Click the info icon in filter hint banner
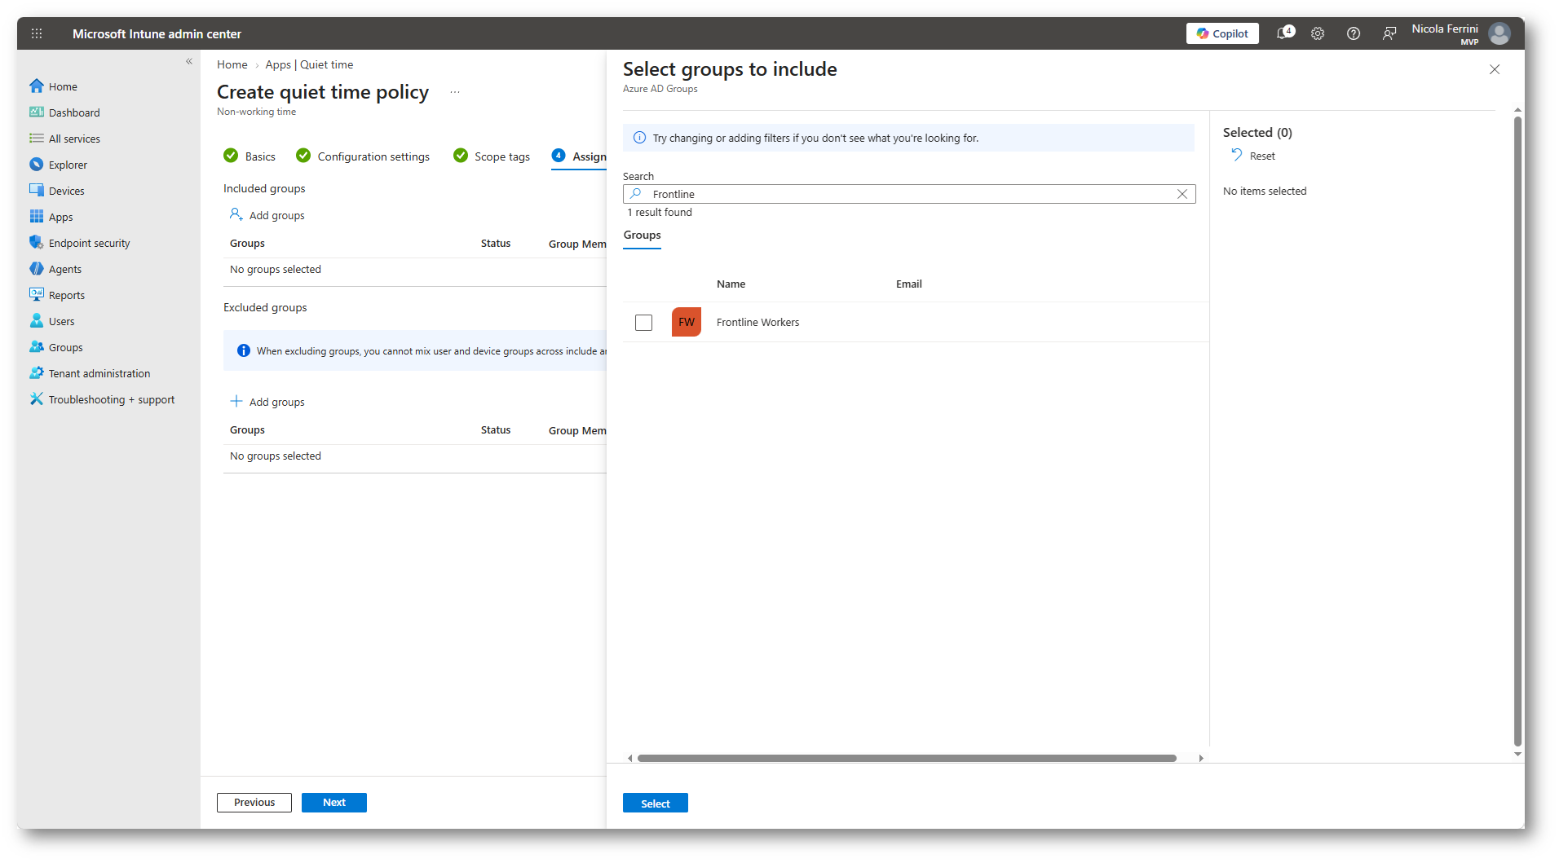 point(640,138)
